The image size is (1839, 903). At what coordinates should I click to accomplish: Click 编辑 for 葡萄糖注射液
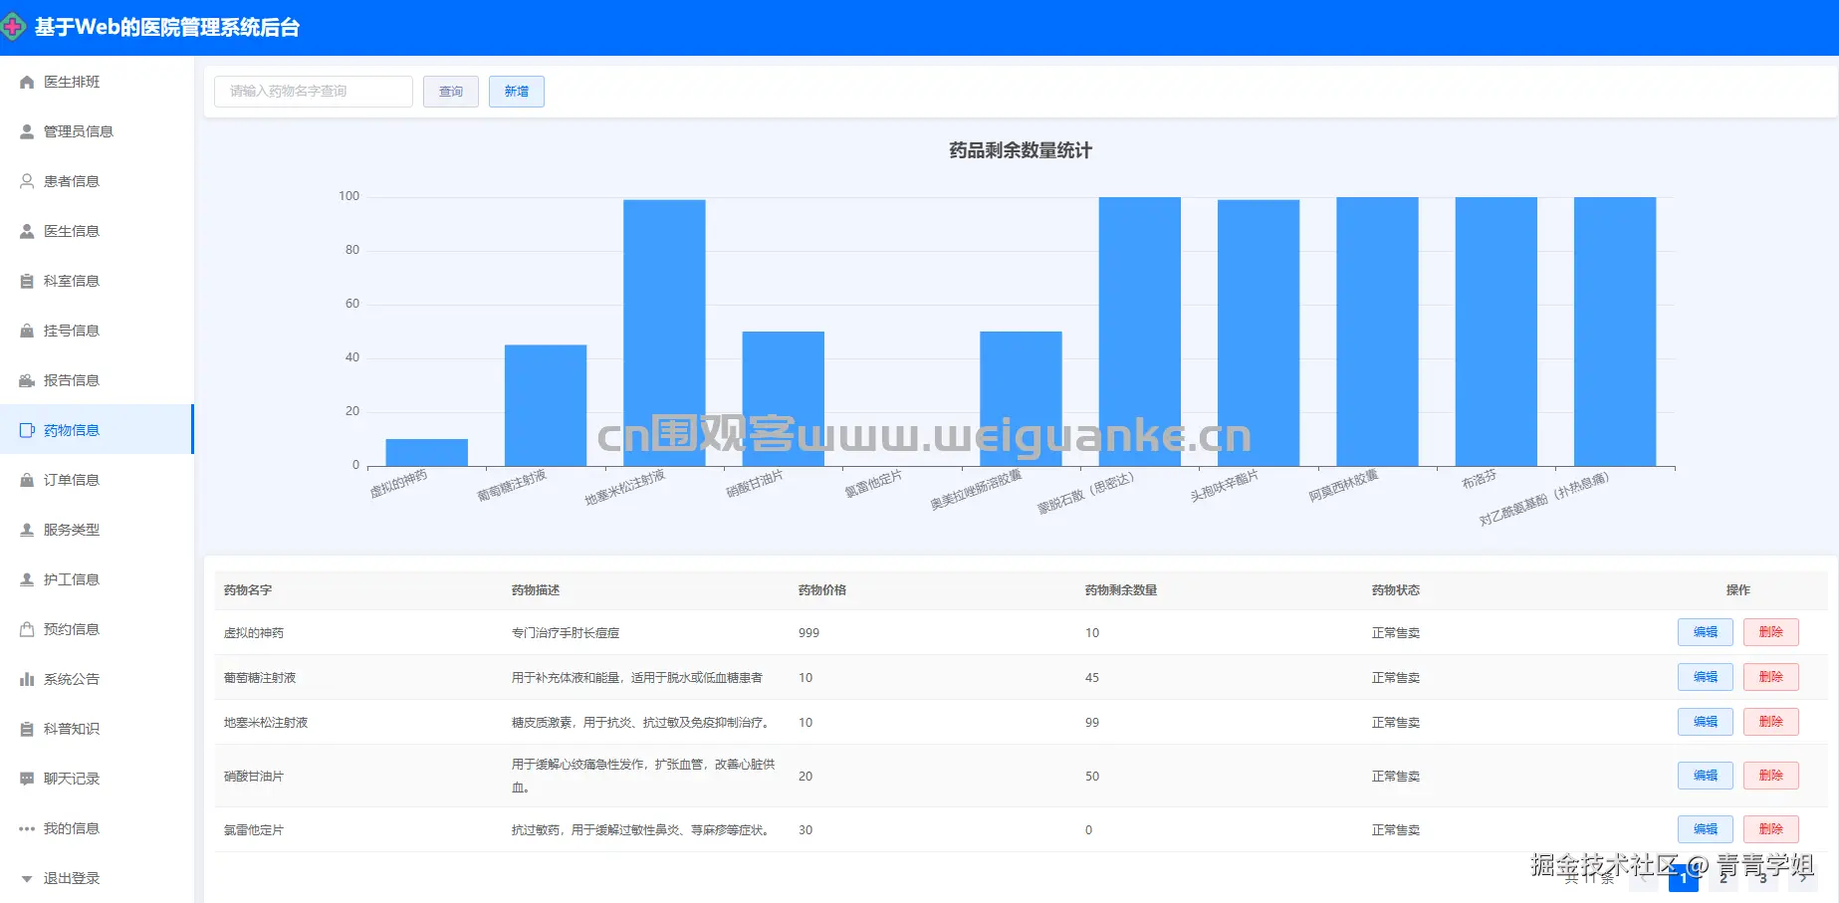pyautogui.click(x=1706, y=677)
